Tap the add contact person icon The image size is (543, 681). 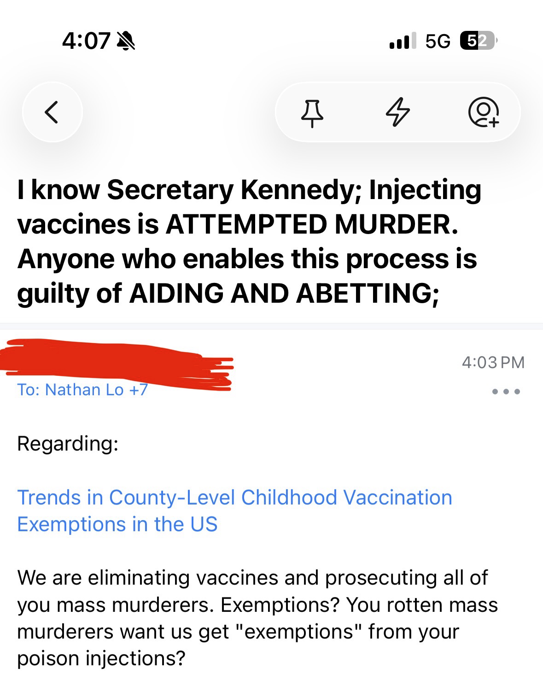tap(483, 112)
